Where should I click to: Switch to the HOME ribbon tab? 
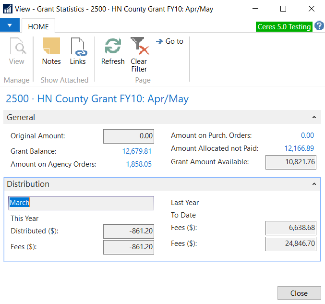38,27
